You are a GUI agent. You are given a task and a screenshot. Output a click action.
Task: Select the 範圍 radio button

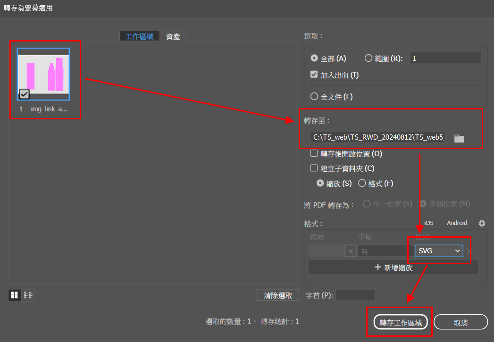[369, 58]
